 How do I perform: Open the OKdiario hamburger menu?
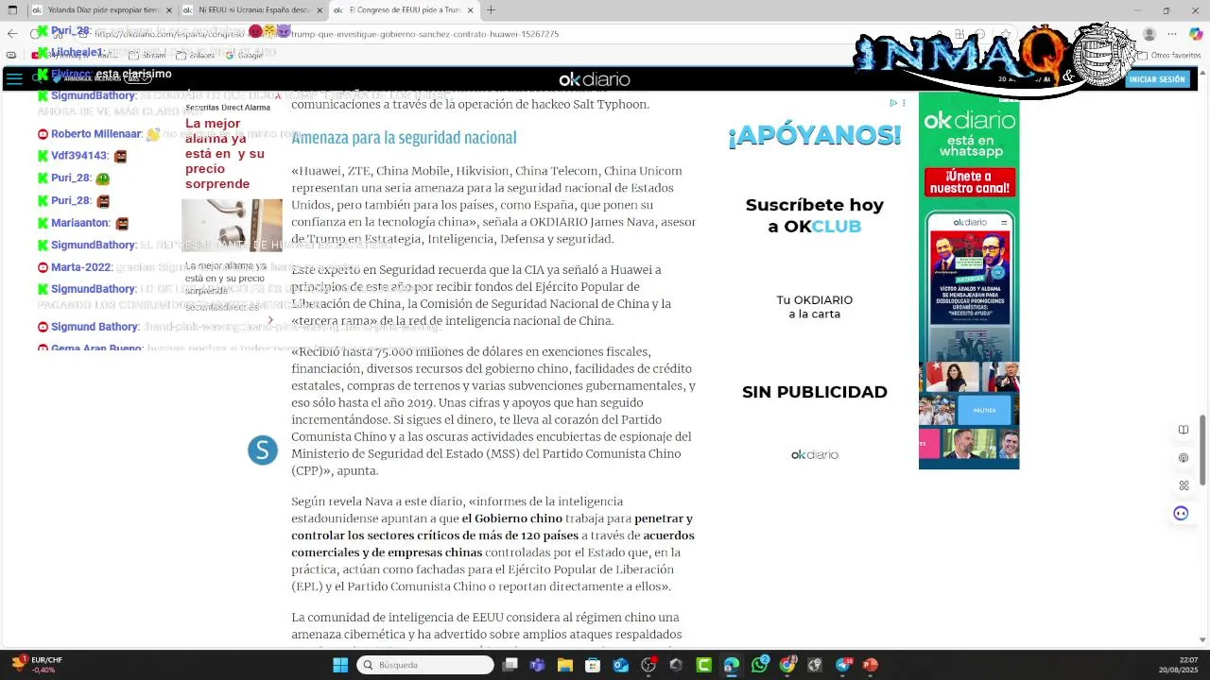tap(14, 79)
